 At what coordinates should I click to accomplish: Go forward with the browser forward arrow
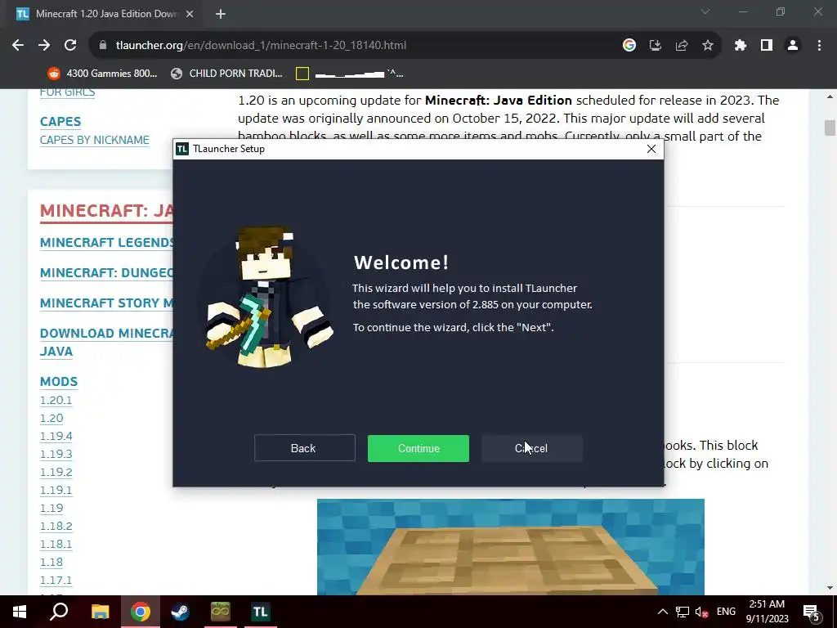coord(44,46)
